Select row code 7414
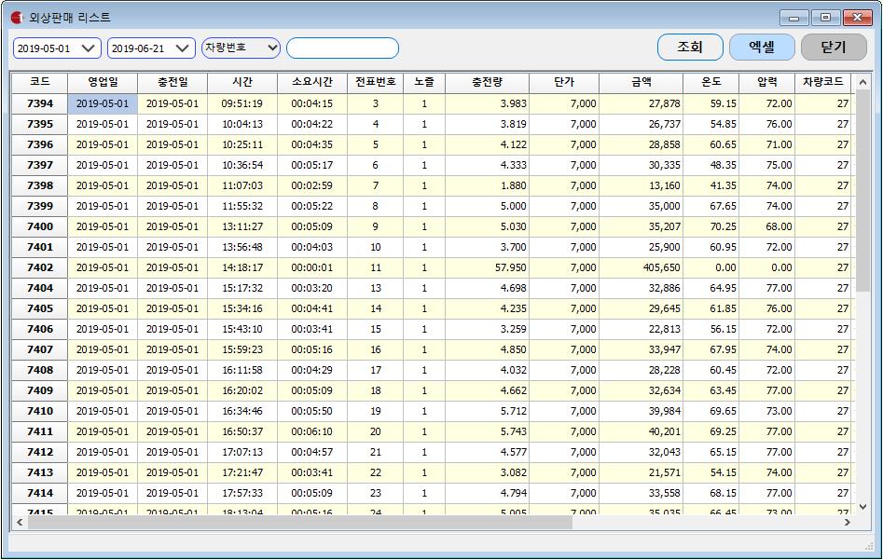Image resolution: width=883 pixels, height=560 pixels. 40,493
